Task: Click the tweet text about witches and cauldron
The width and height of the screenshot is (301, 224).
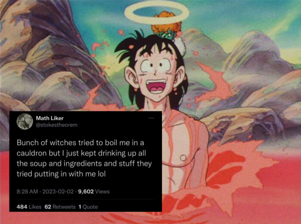Action: pos(84,158)
